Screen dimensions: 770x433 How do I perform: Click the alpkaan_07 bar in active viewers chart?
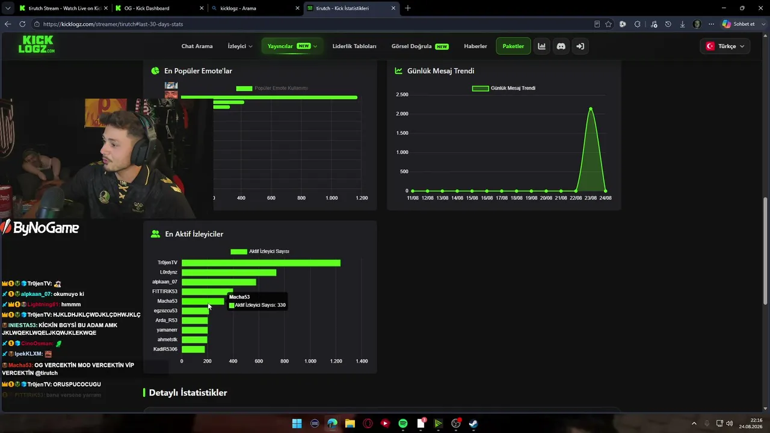click(x=219, y=282)
